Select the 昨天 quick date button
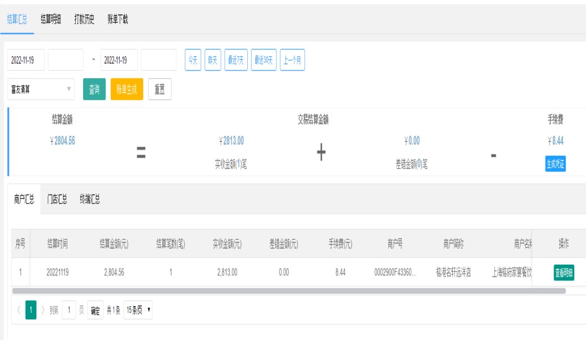The image size is (586, 340). pyautogui.click(x=213, y=60)
